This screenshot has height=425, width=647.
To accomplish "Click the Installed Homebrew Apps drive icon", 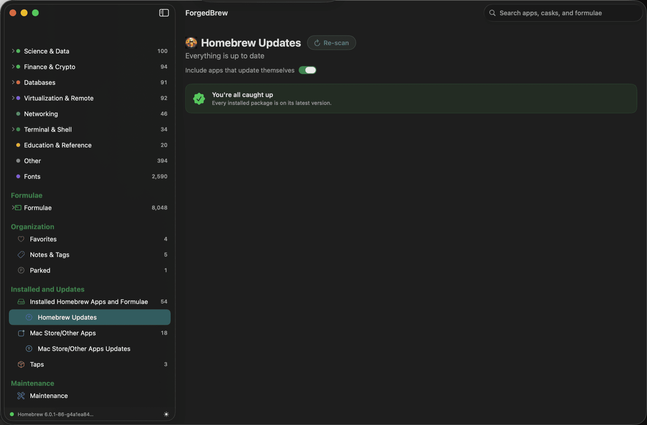I will 21,302.
